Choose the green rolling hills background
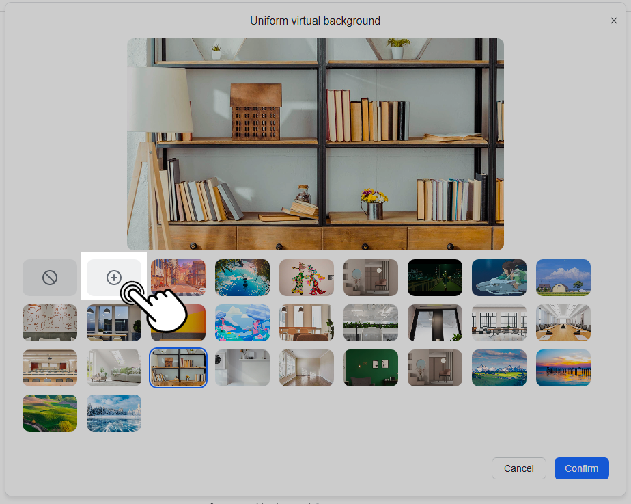This screenshot has height=504, width=631. click(x=50, y=413)
